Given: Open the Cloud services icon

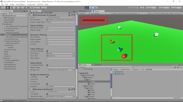Looking at the screenshot, I should tap(142, 8).
